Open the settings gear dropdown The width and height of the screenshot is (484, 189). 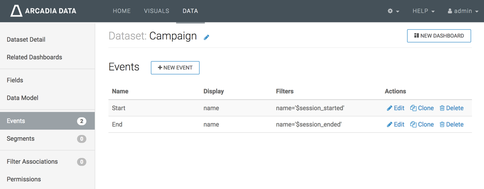393,11
